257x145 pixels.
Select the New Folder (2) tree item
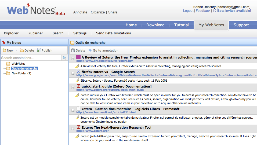coord(21,73)
